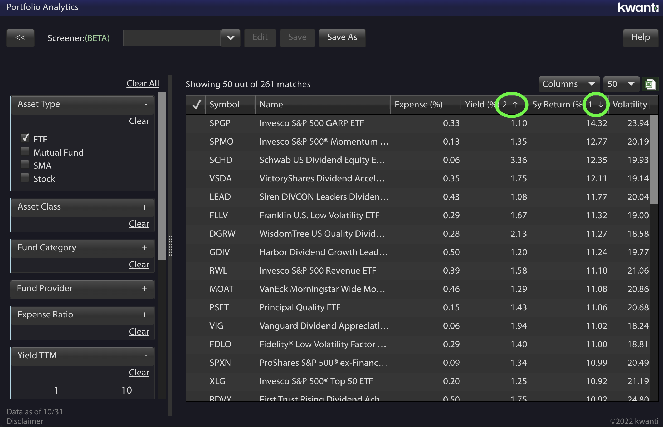
Task: Clear the Asset Type filter
Action: coord(139,121)
